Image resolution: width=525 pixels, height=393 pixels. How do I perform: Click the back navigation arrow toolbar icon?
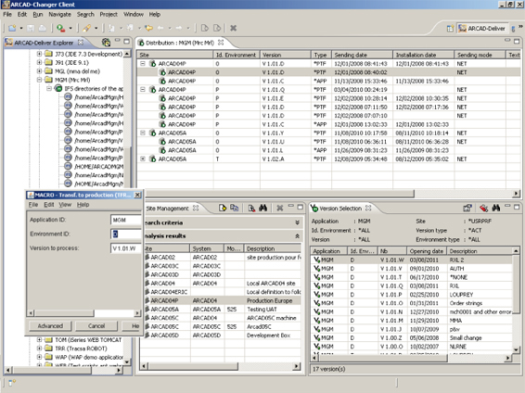tap(160, 28)
